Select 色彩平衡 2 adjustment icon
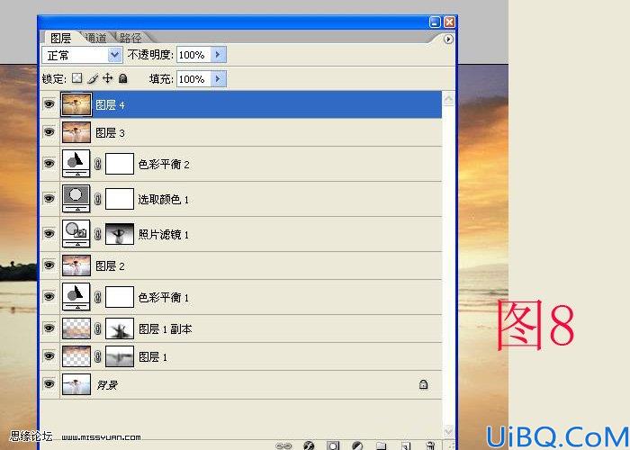Image resolution: width=630 pixels, height=450 pixels. pyautogui.click(x=76, y=164)
